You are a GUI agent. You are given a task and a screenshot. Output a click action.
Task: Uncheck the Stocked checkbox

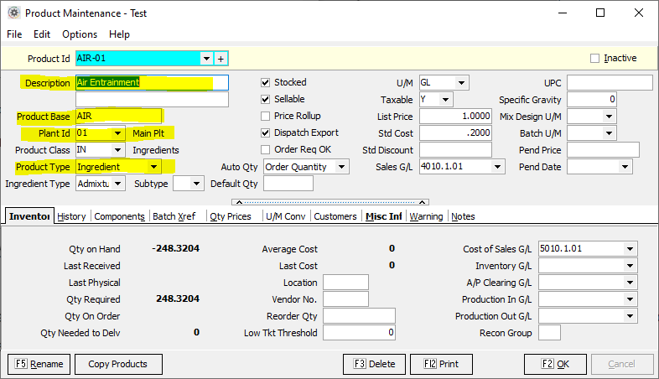pyautogui.click(x=266, y=82)
